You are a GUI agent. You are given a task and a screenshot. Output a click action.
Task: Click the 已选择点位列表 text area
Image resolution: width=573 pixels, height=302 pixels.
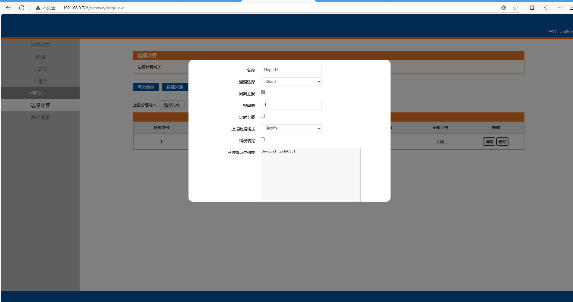(x=311, y=175)
